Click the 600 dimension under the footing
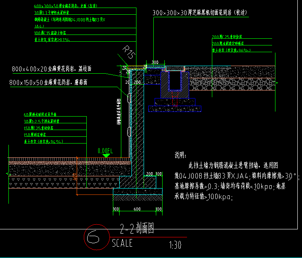 (x=137, y=209)
